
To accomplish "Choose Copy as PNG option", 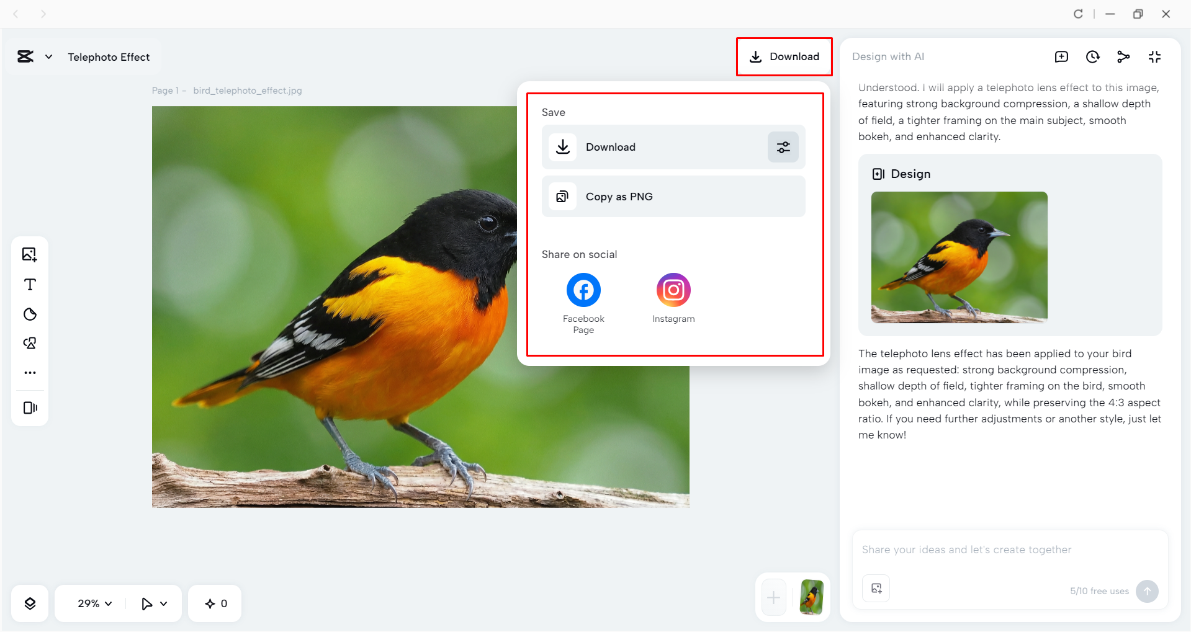I will coord(673,197).
